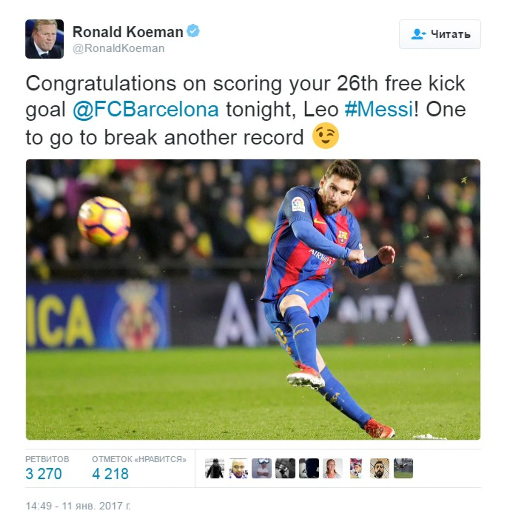Click Ronald Koeman's profile avatar
The width and height of the screenshot is (509, 518).
point(44,39)
